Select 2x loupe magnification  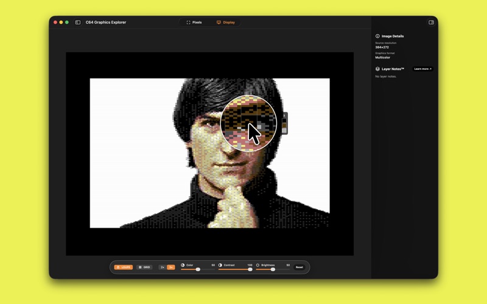[x=163, y=267]
